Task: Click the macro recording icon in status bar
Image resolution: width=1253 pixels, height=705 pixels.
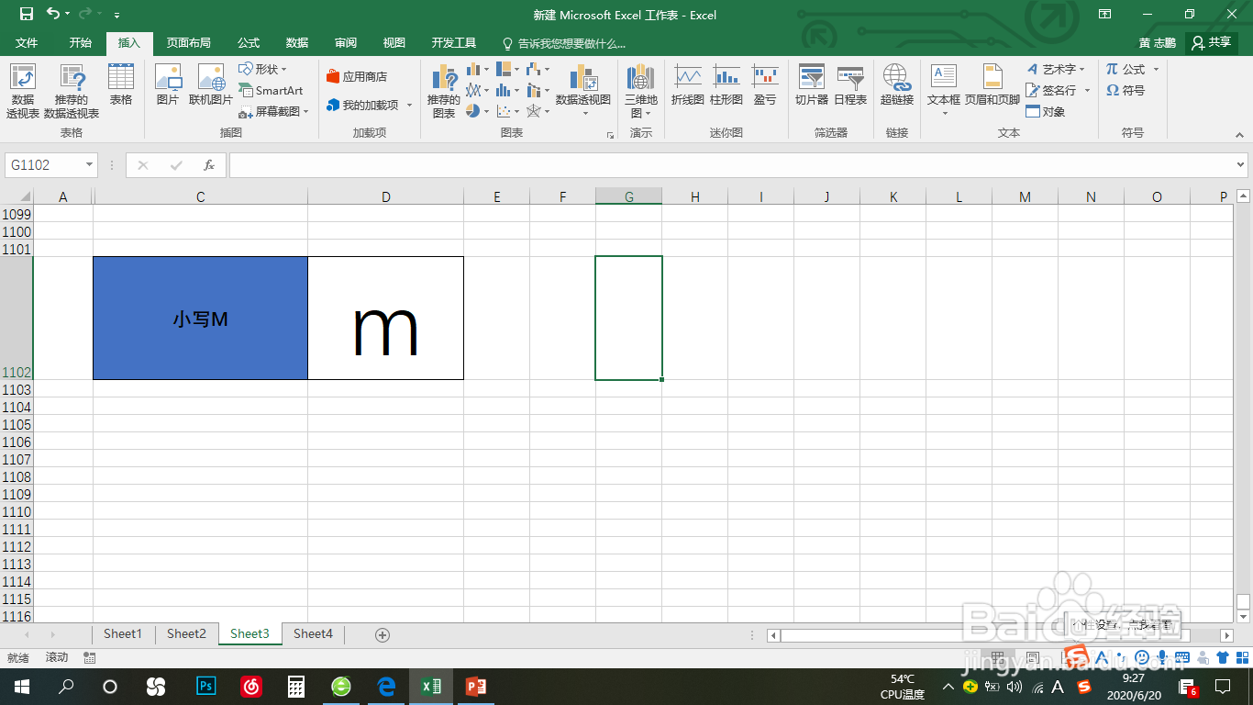Action: point(90,657)
